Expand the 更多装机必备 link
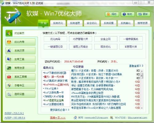Screen dimensions: 154x123 (60, 110)
